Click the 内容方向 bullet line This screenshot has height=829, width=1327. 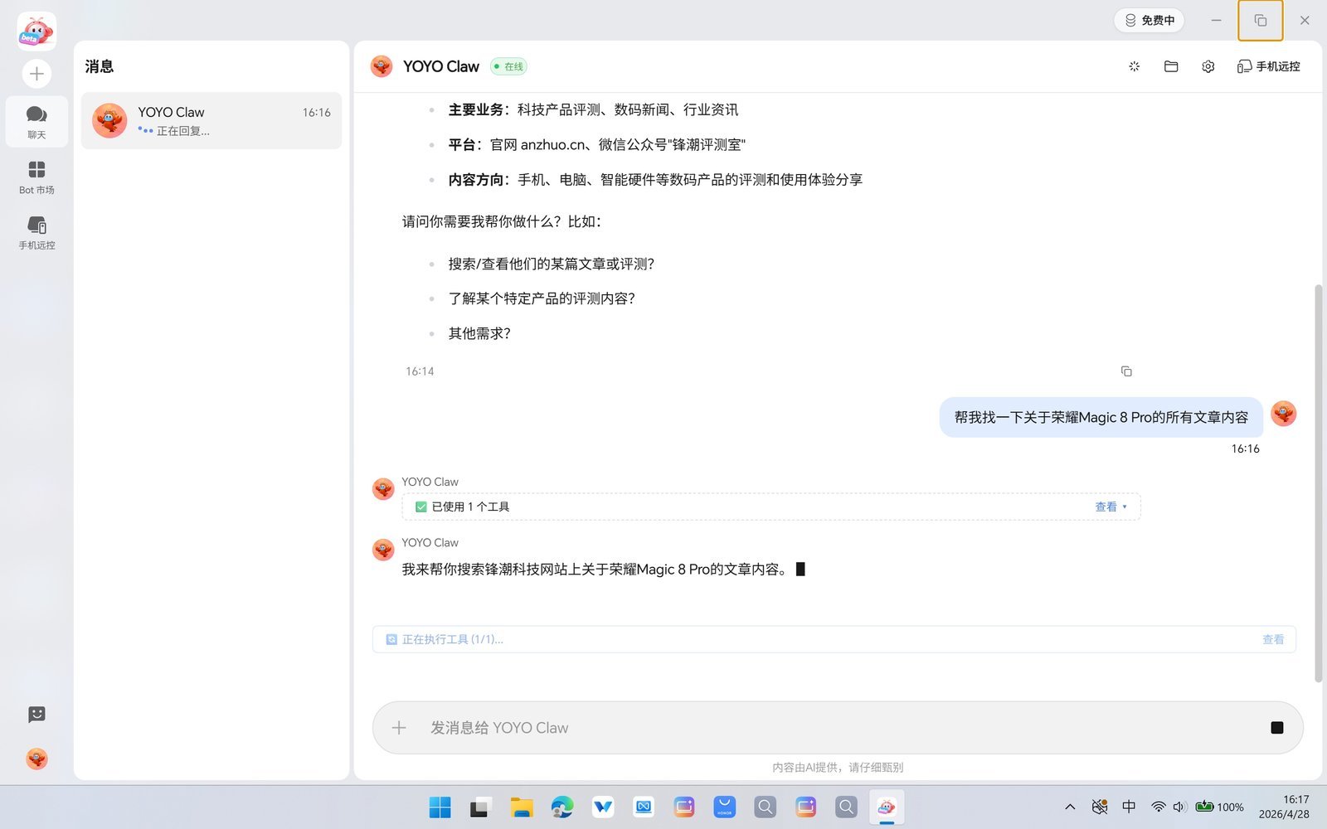(x=655, y=179)
